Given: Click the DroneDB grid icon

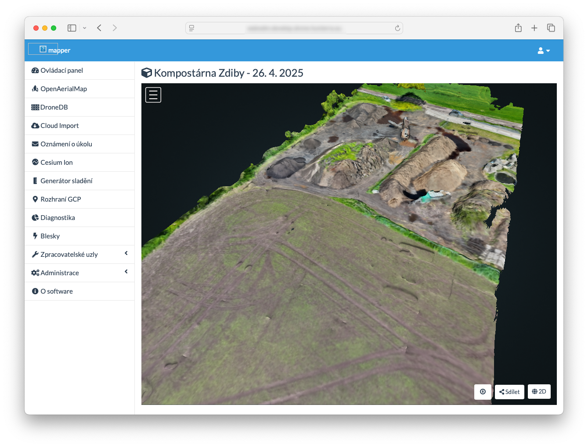Looking at the screenshot, I should 35,107.
